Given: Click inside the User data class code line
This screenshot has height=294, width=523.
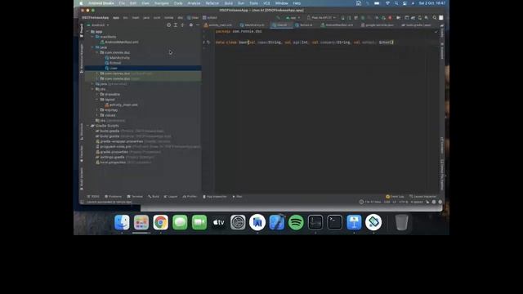Looking at the screenshot, I should 305,42.
